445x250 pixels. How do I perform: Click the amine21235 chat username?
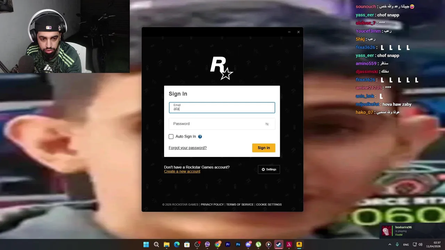[369, 88]
